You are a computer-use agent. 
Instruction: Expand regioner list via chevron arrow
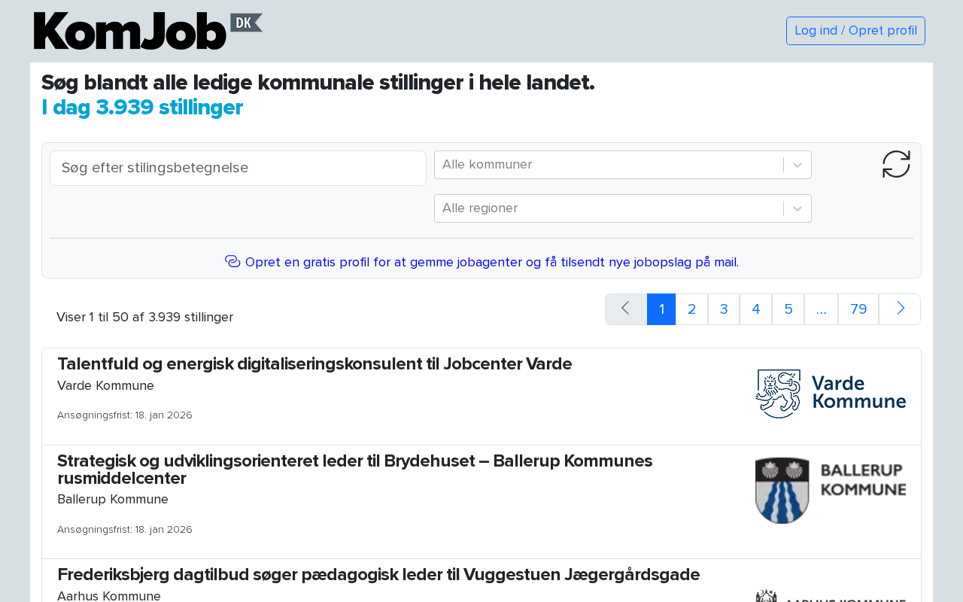pos(797,208)
